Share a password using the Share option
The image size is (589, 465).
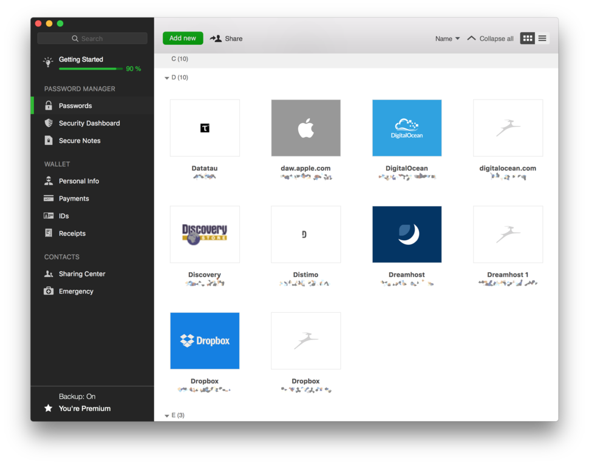226,38
